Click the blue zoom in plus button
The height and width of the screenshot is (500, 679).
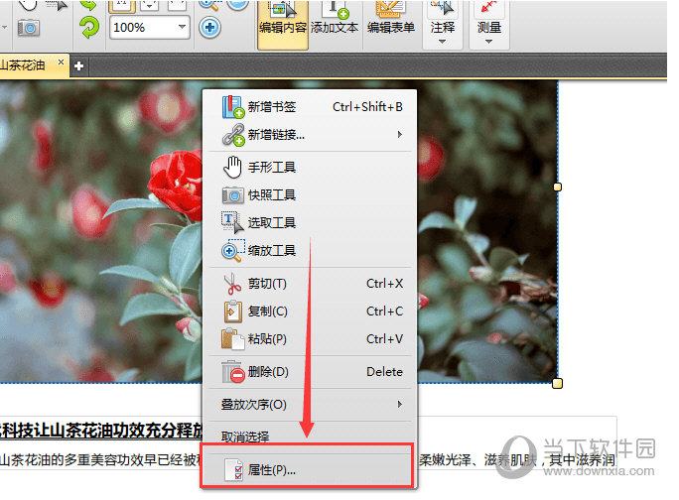[209, 28]
